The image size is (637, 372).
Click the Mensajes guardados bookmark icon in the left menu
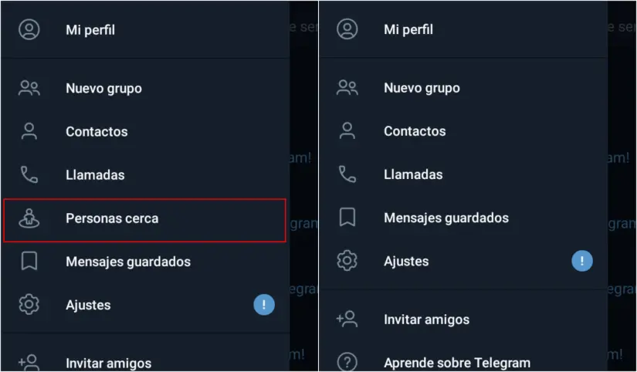pos(29,262)
